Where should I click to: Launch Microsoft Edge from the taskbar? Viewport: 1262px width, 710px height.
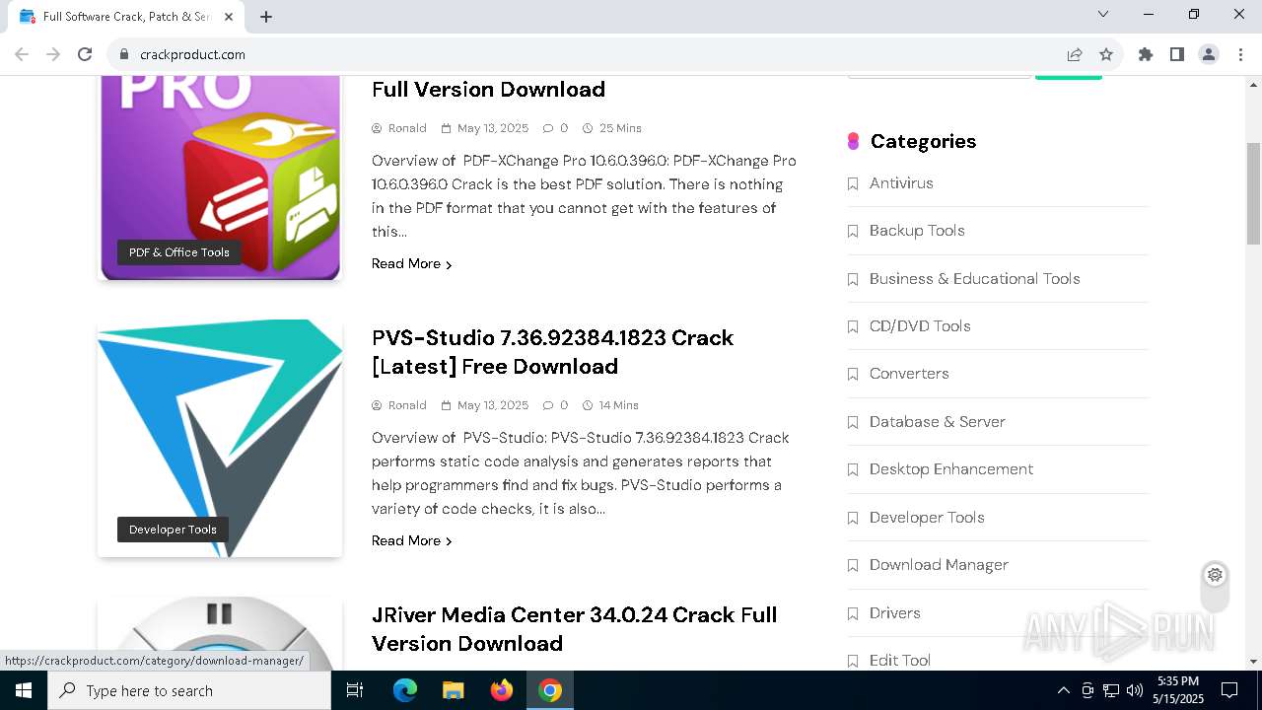(x=405, y=690)
